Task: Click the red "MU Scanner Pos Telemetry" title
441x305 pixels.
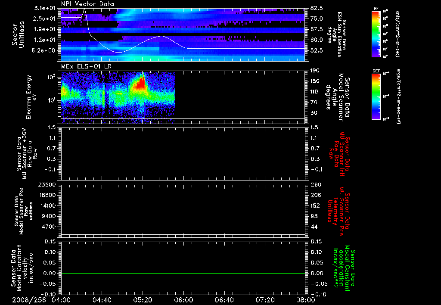Action: (x=339, y=211)
